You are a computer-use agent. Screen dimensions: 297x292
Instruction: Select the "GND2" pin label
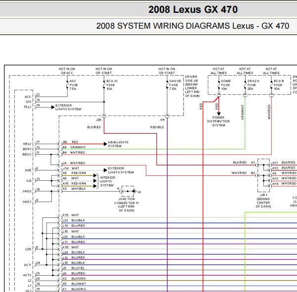pyautogui.click(x=27, y=191)
